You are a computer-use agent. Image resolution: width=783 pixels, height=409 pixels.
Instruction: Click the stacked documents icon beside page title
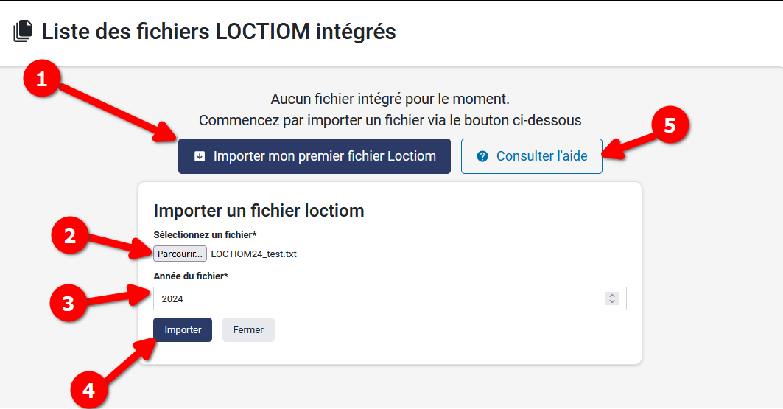[24, 32]
